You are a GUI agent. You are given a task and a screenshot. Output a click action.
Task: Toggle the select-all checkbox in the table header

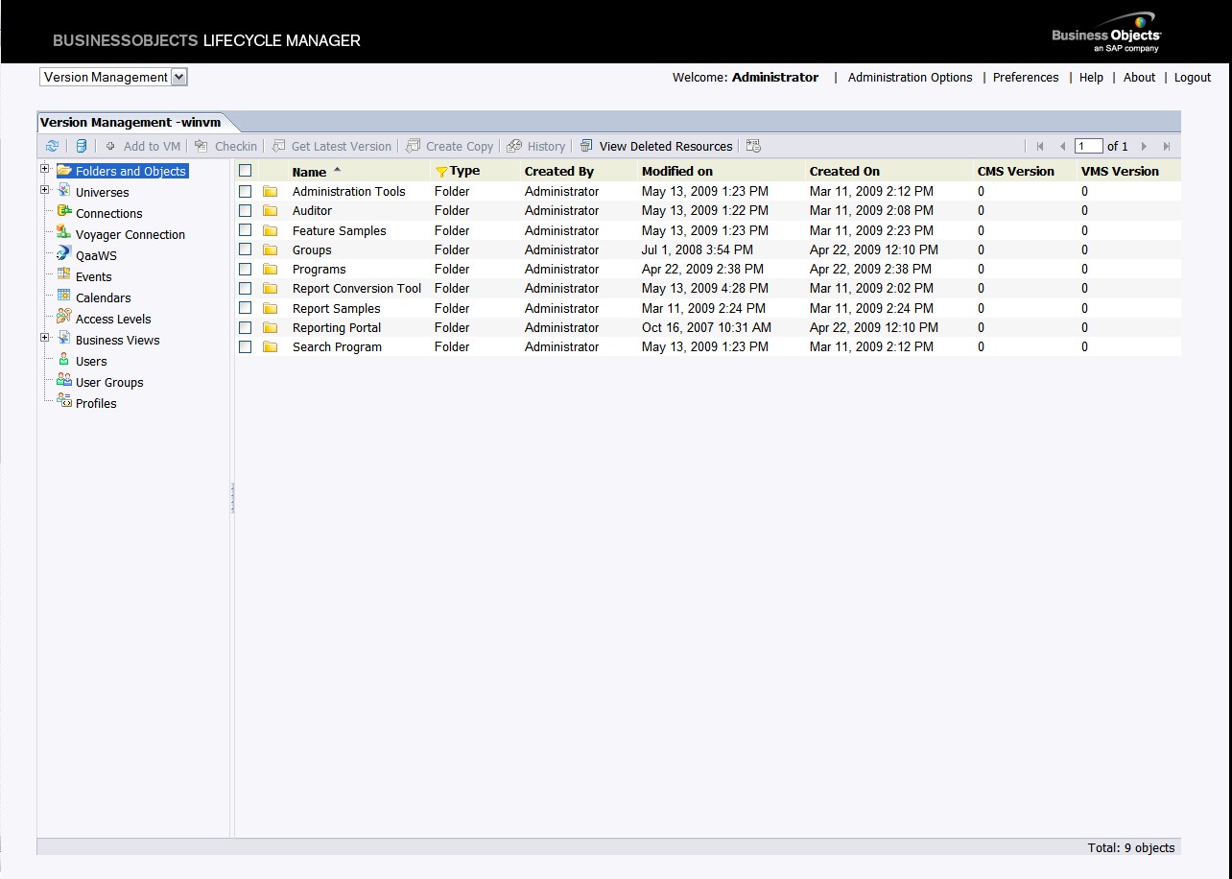[x=246, y=171]
